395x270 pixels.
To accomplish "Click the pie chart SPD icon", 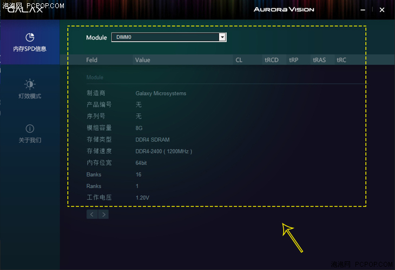I will click(30, 37).
